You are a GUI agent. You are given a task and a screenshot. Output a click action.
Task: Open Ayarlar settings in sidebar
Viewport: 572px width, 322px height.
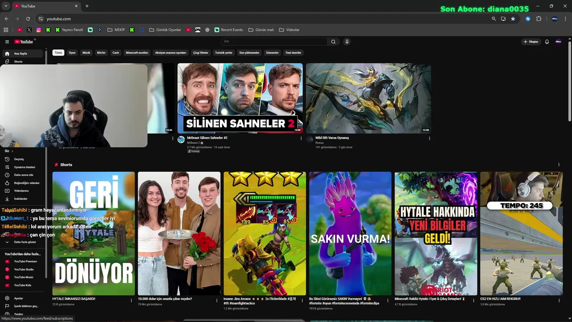point(24,298)
